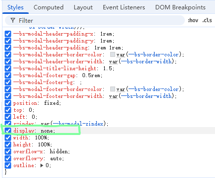
Task: Disable the overflow-y: auto declaration
Action: (8, 158)
